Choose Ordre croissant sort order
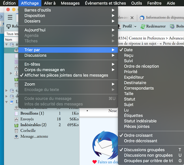Image resolution: width=184 pixels, height=165 pixels. pos(151,135)
